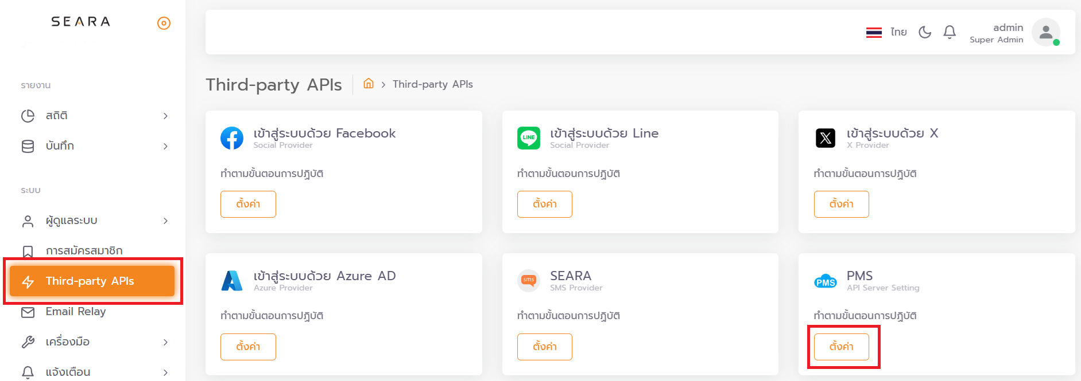Click the PMS cloud logo icon
The image size is (1081, 381).
click(x=825, y=281)
